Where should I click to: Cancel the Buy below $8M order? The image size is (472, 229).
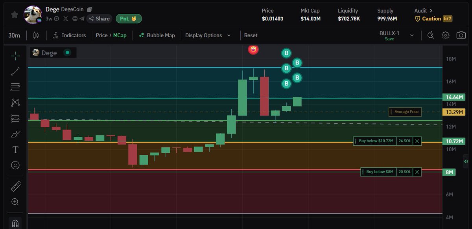coord(417,172)
